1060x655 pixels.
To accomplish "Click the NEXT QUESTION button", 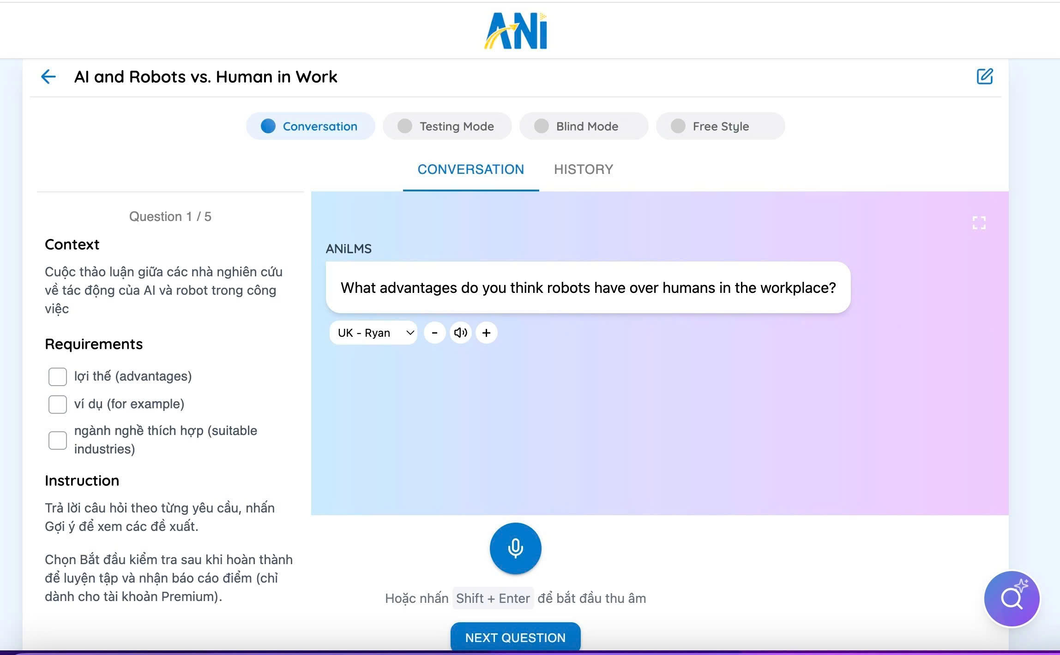I will [x=515, y=637].
